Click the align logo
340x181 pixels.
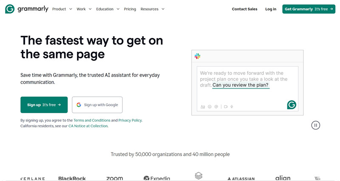point(283,178)
